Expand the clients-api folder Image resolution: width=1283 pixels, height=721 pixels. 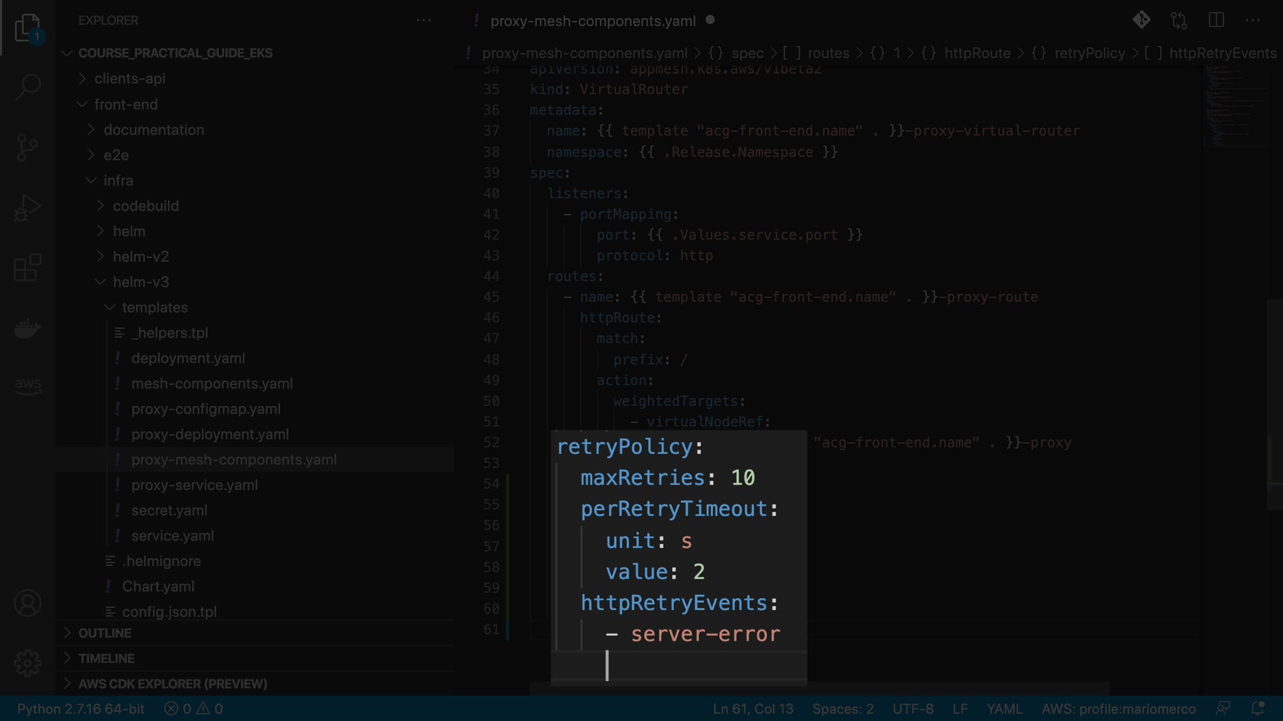pos(130,79)
